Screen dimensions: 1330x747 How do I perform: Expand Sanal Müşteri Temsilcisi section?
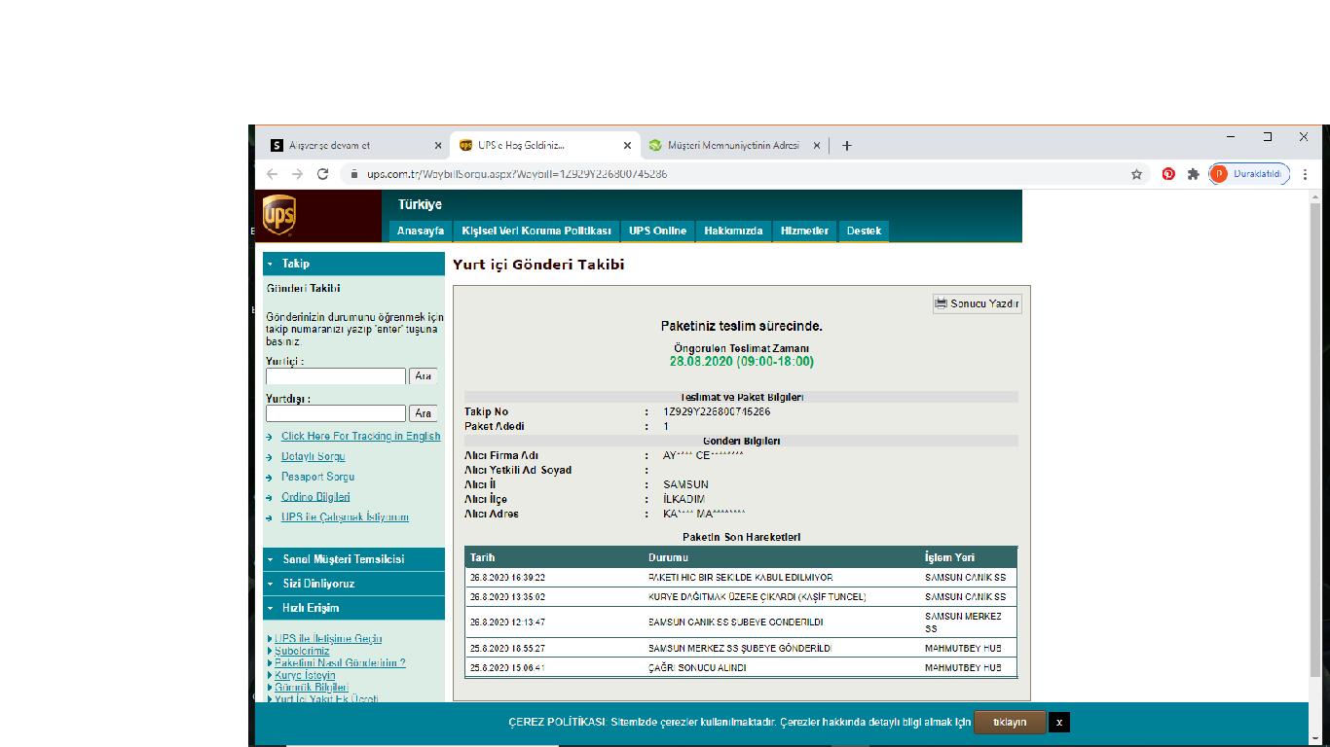tap(353, 559)
